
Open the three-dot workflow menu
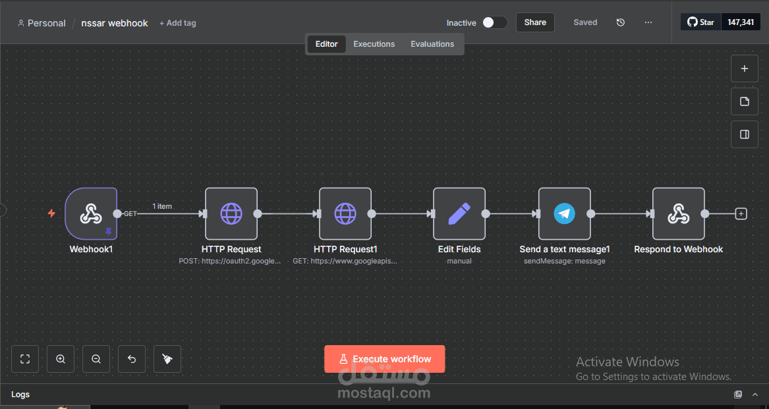click(648, 22)
